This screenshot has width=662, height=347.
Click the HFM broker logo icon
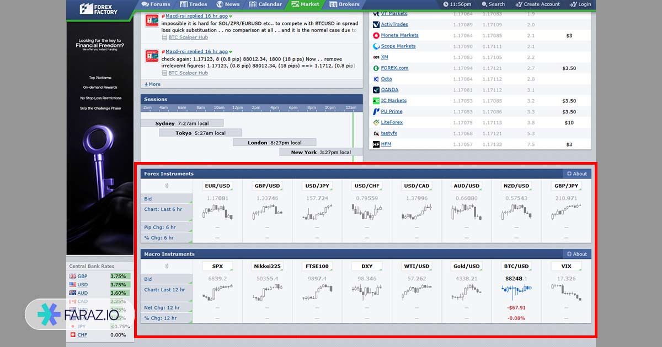(376, 144)
